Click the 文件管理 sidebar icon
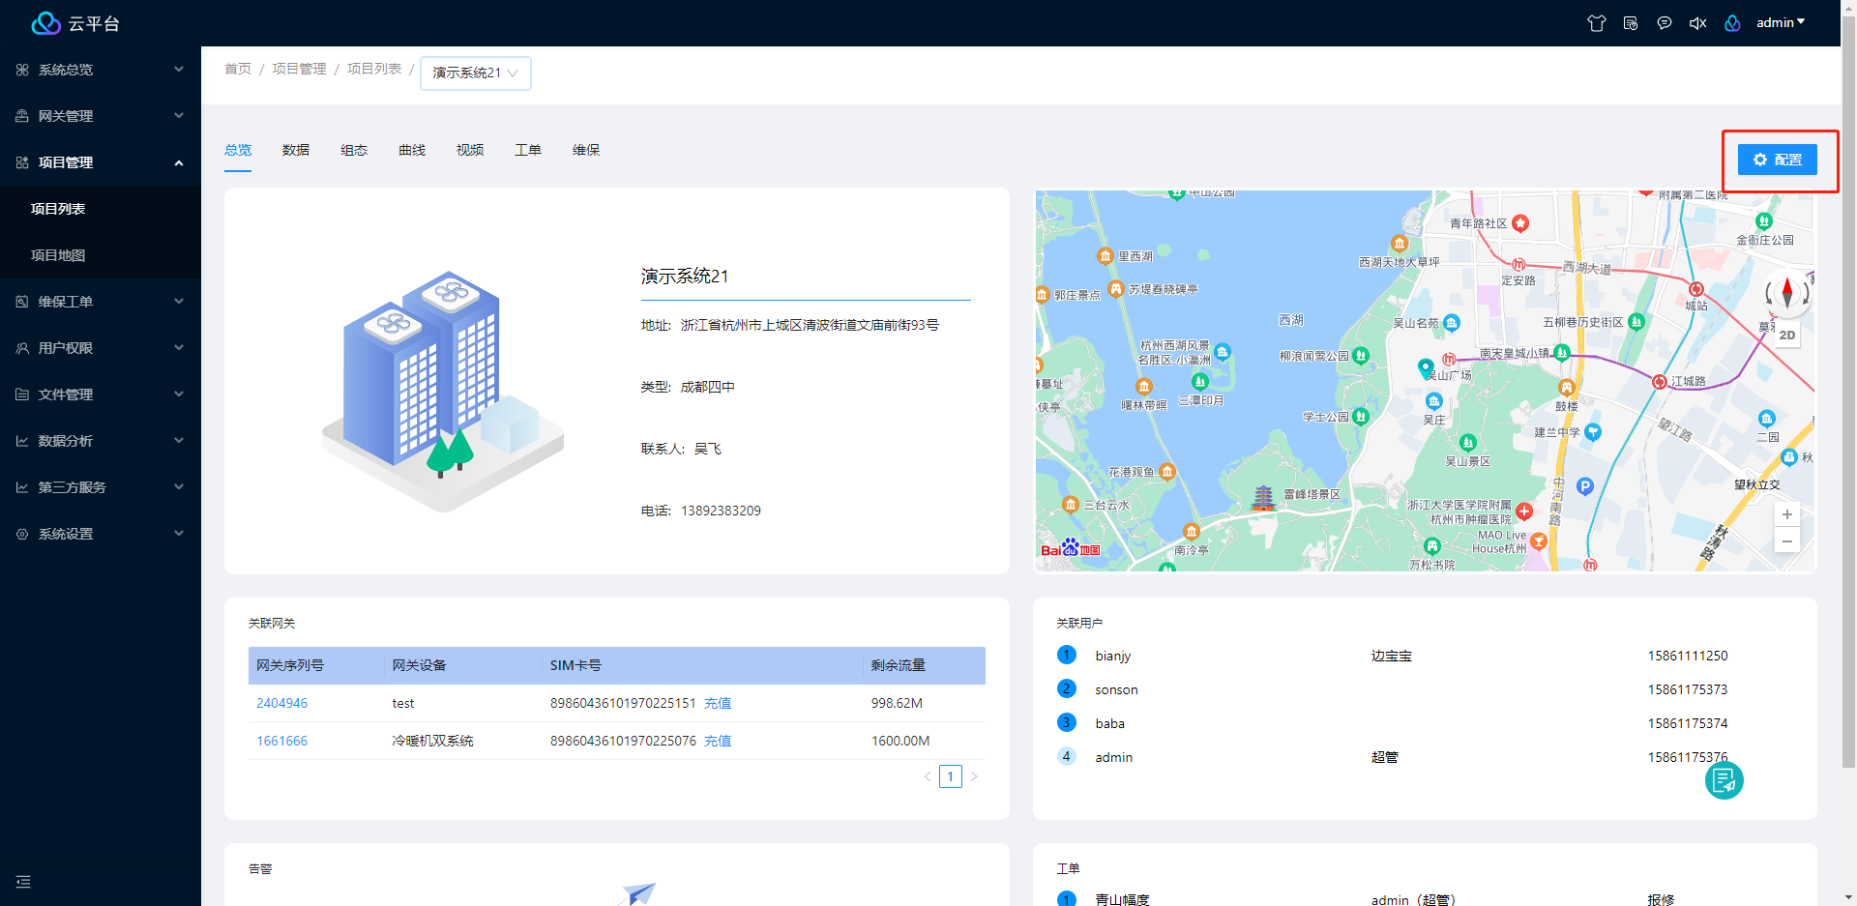 pos(22,395)
